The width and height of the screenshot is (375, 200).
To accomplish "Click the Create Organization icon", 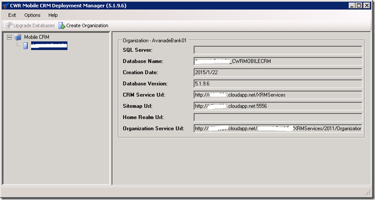I will (62, 26).
